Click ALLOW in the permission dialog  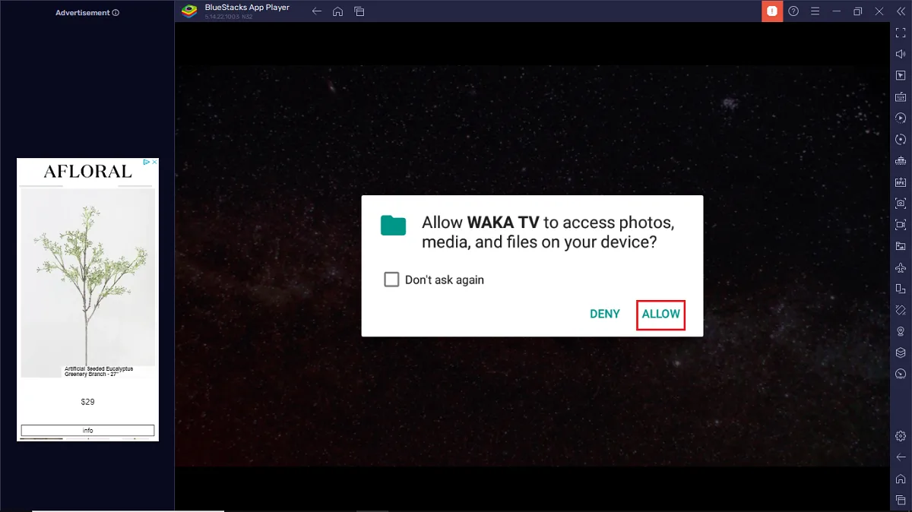(661, 314)
